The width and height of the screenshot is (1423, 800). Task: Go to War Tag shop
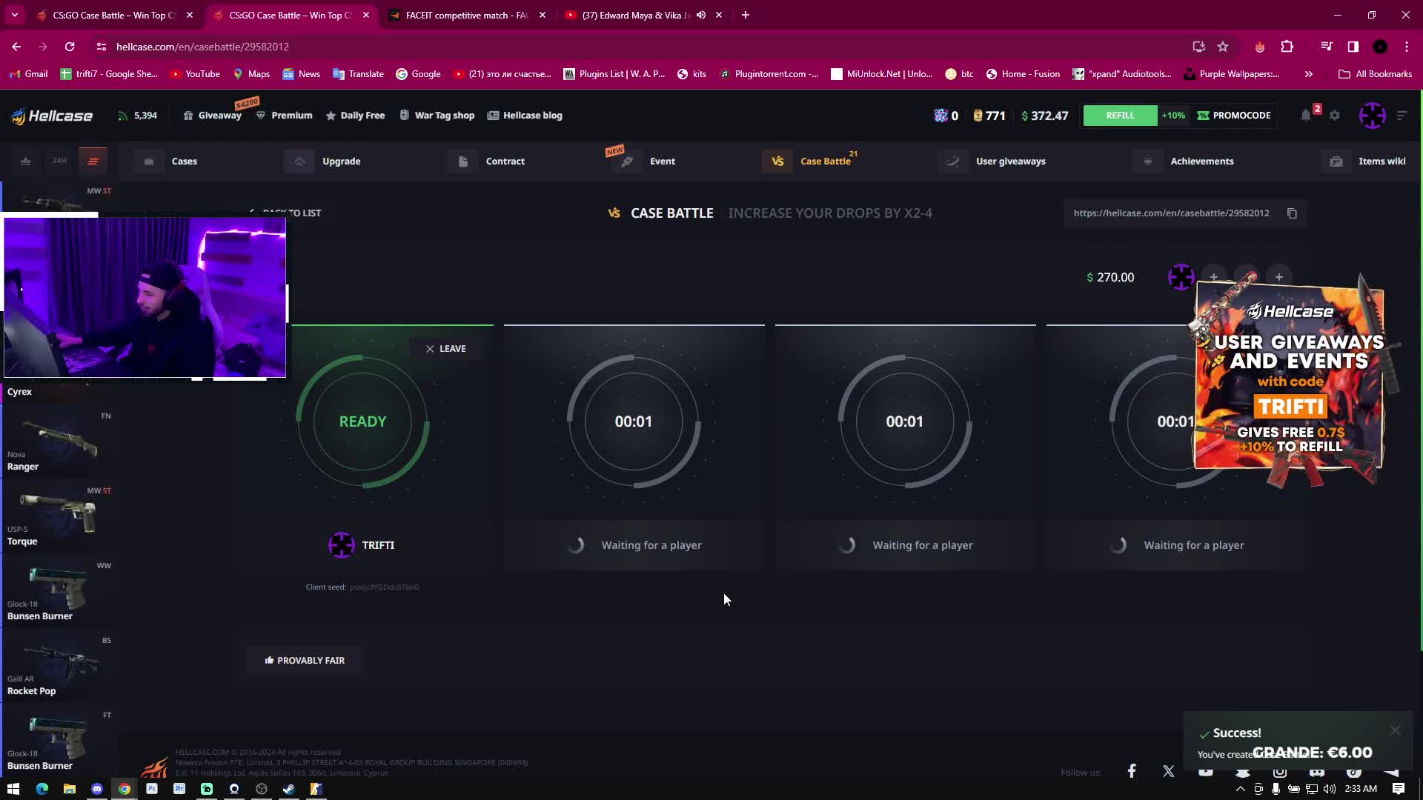437,116
